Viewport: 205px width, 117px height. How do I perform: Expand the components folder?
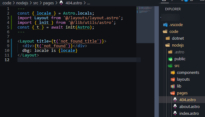click(x=188, y=73)
